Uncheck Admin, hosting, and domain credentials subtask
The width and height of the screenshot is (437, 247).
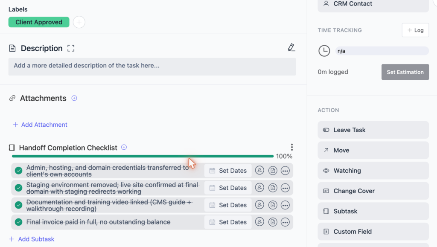19,170
